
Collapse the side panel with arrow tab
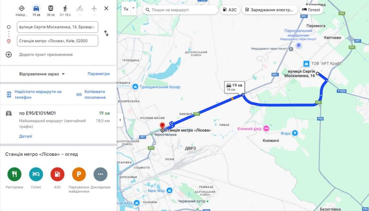120,120
